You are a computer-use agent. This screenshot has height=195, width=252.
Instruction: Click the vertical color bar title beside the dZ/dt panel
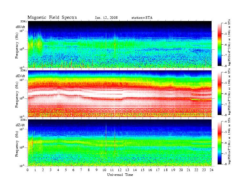coord(229,141)
